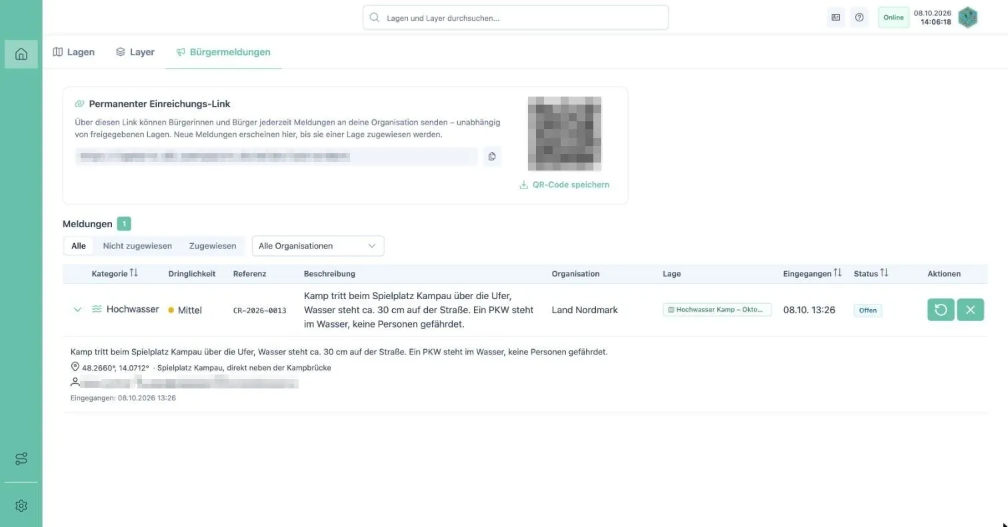
Task: Click the 08.10. 13:26 received cell
Action: click(809, 310)
